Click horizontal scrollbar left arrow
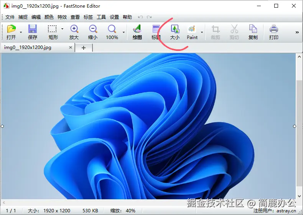The width and height of the screenshot is (303, 215). 4,202
